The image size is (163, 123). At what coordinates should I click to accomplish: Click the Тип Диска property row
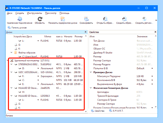123,41
